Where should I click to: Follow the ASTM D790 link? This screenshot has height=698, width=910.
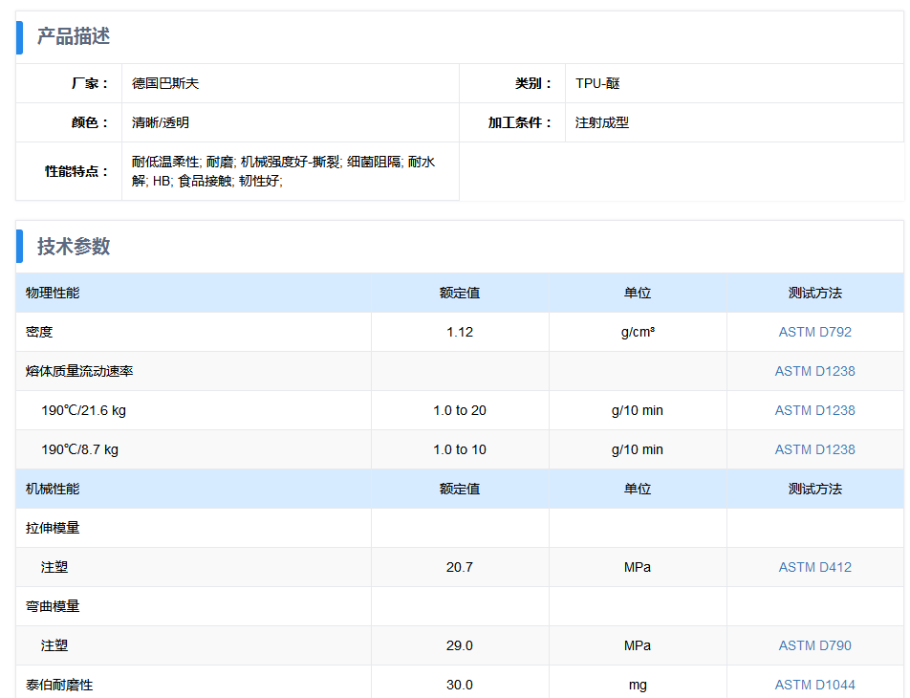click(814, 645)
